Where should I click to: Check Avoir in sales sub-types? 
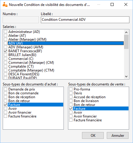(71, 112)
